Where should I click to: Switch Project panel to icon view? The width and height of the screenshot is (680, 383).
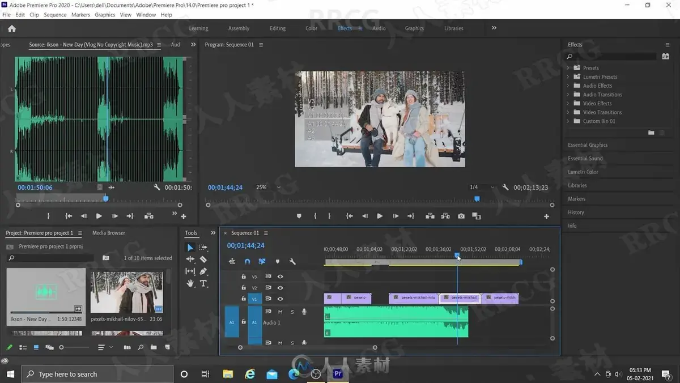pyautogui.click(x=36, y=347)
